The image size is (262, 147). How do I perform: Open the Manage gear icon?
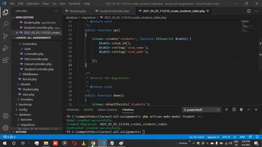[x=5, y=128]
